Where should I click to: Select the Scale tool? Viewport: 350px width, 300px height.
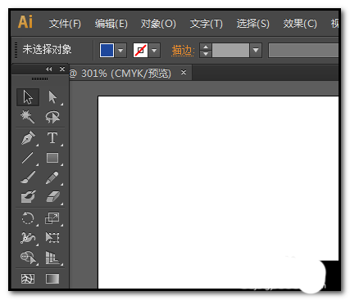point(52,218)
